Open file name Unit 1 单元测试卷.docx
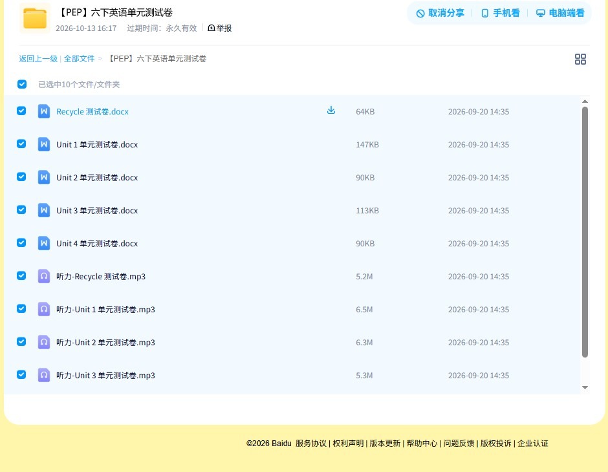Screen dimensions: 608x472 click(97, 145)
